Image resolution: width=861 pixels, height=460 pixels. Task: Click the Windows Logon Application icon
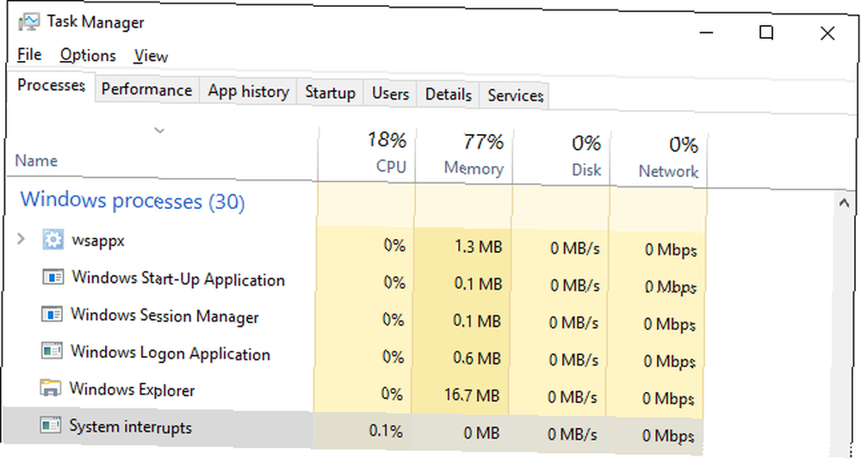pos(52,351)
